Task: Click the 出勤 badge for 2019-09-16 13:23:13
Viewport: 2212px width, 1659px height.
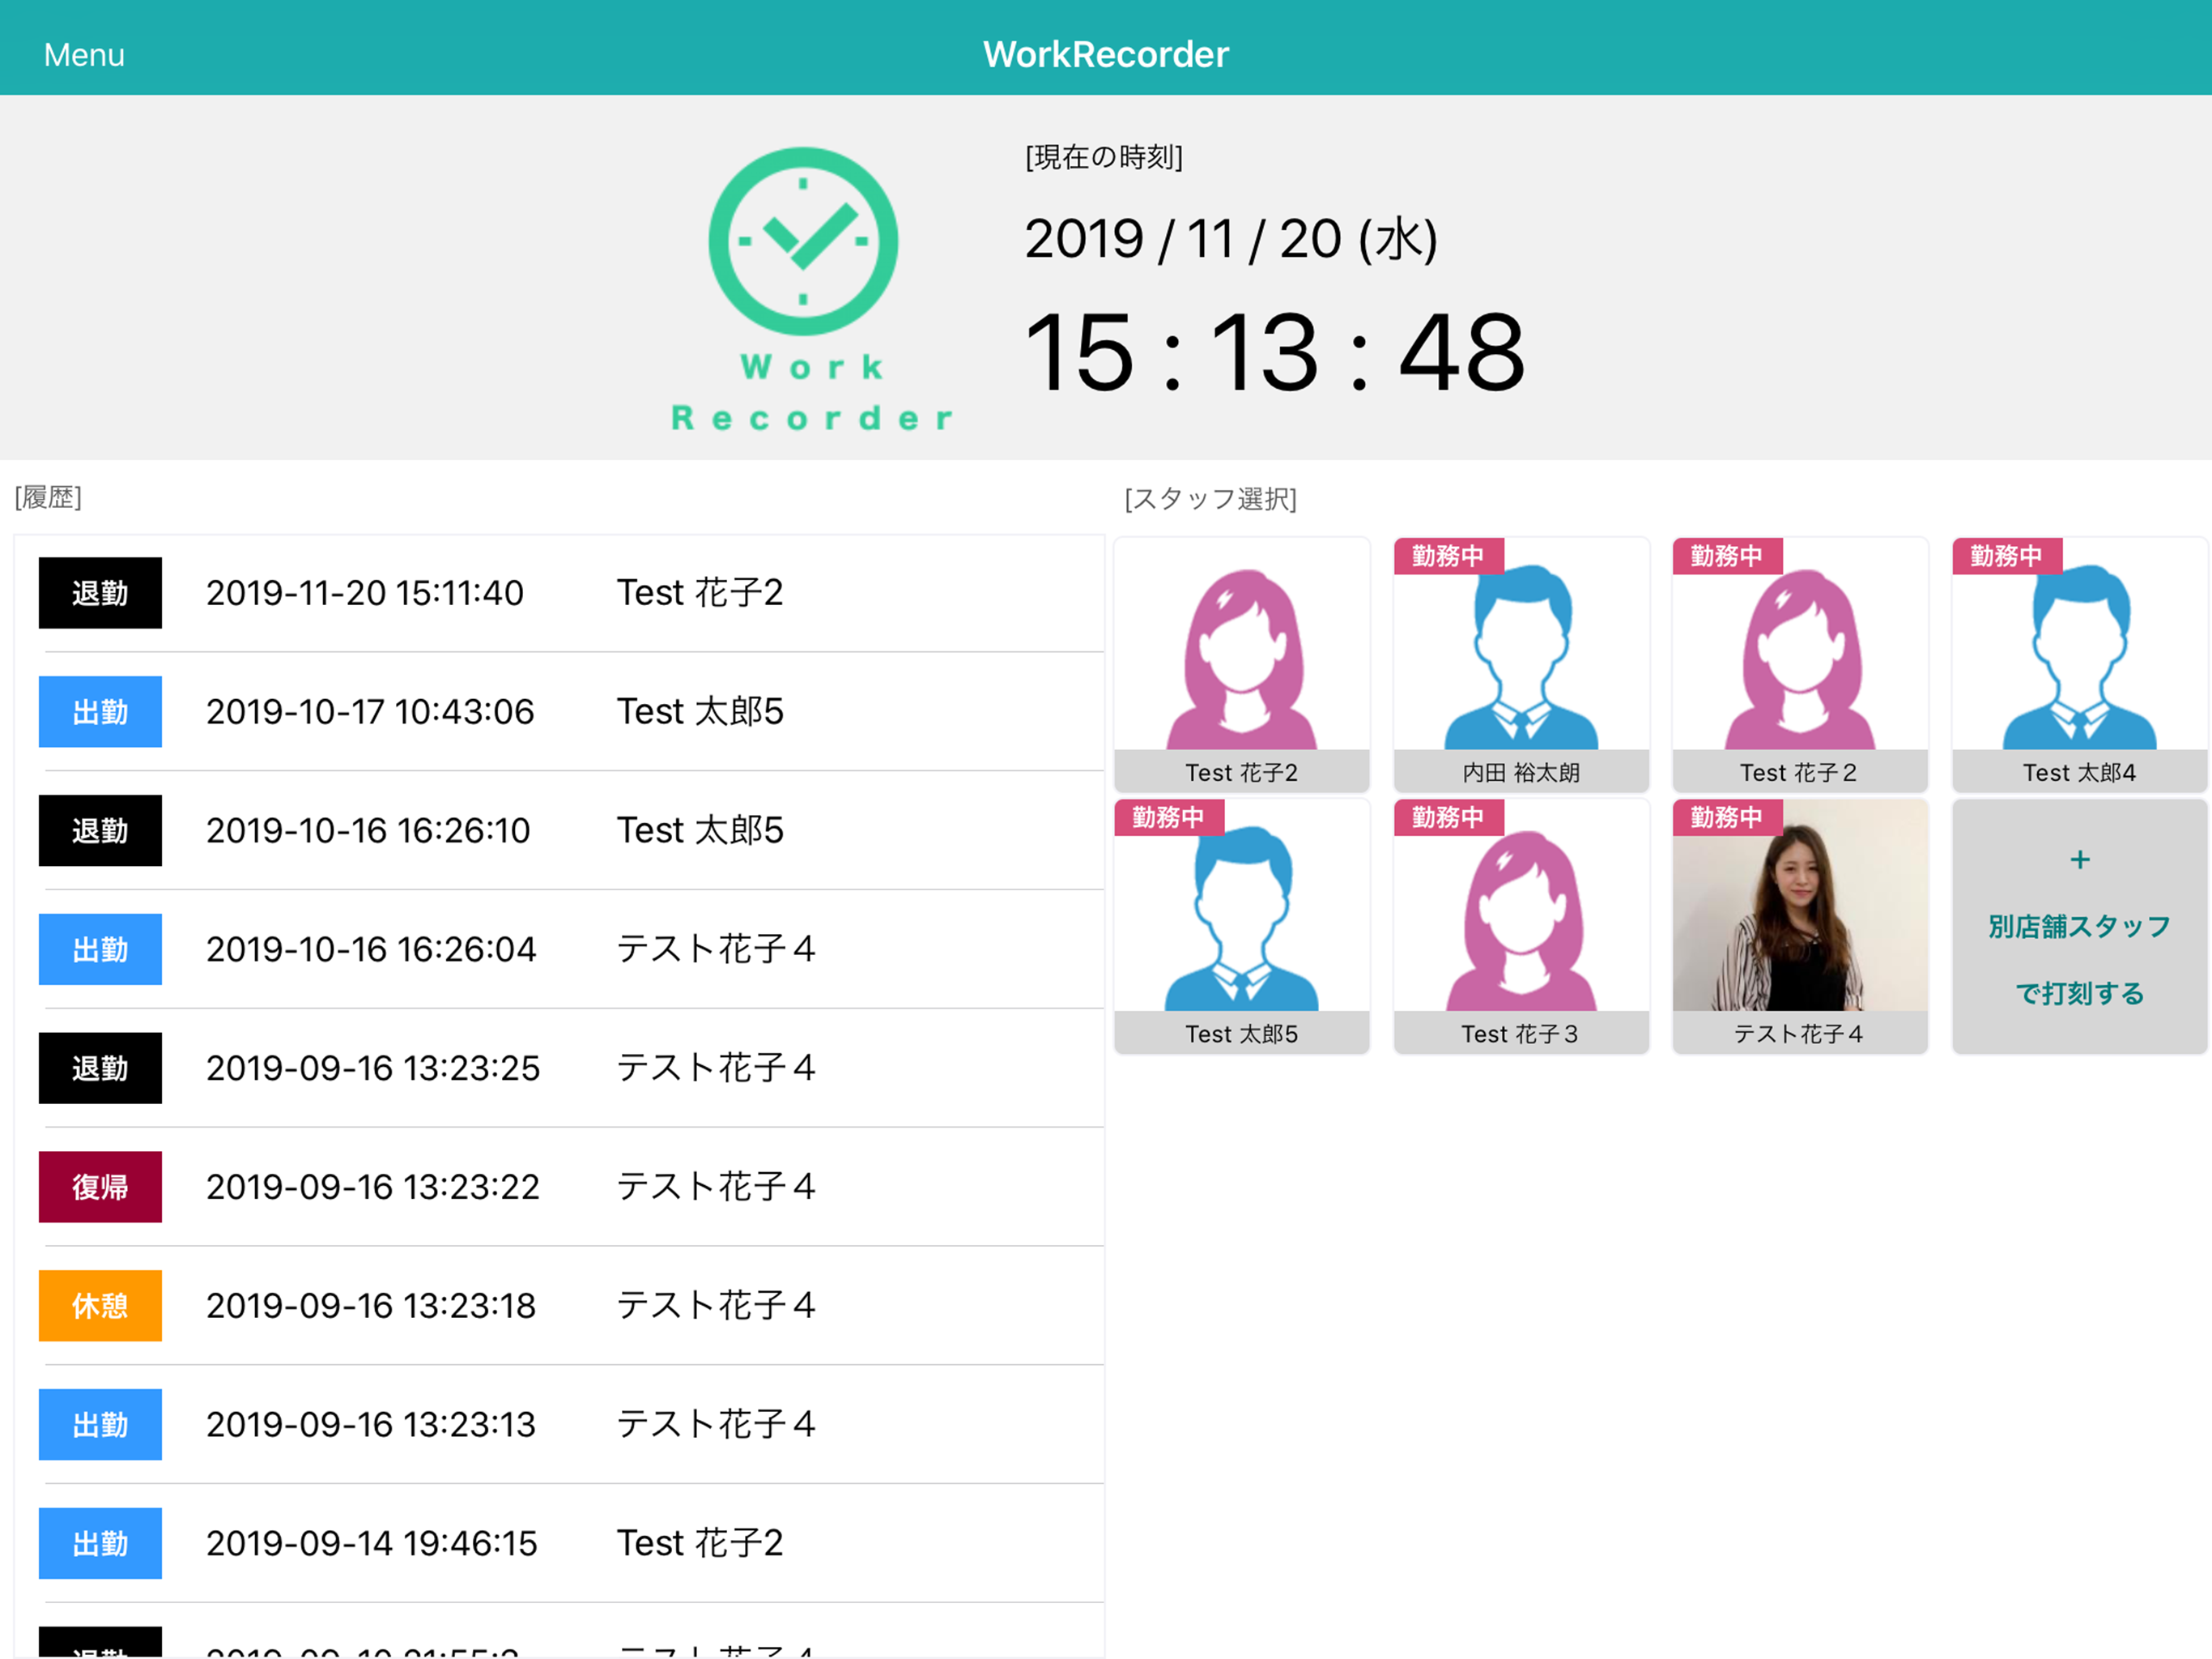Action: tap(100, 1424)
